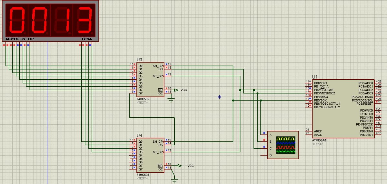Click the <TEXT> placeholder under U3
Viewport: 387px width, 184px height.
tap(142, 102)
